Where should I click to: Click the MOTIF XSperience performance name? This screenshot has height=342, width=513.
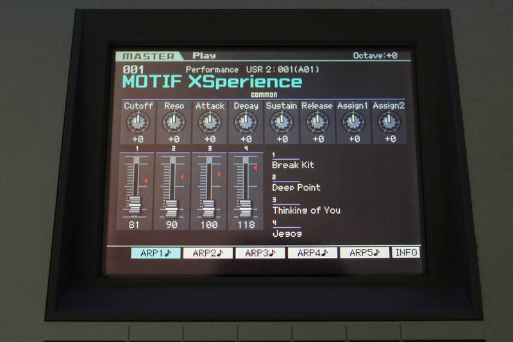click(x=212, y=82)
